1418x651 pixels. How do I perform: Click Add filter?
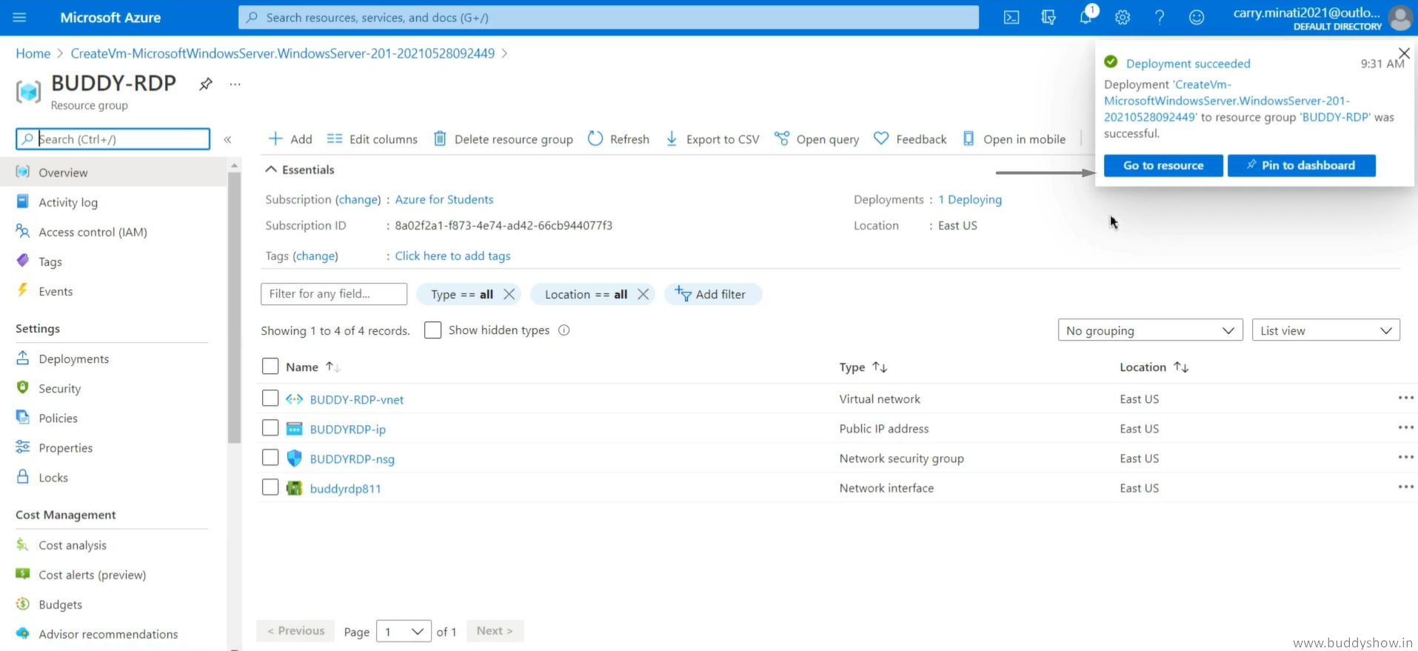pyautogui.click(x=712, y=294)
